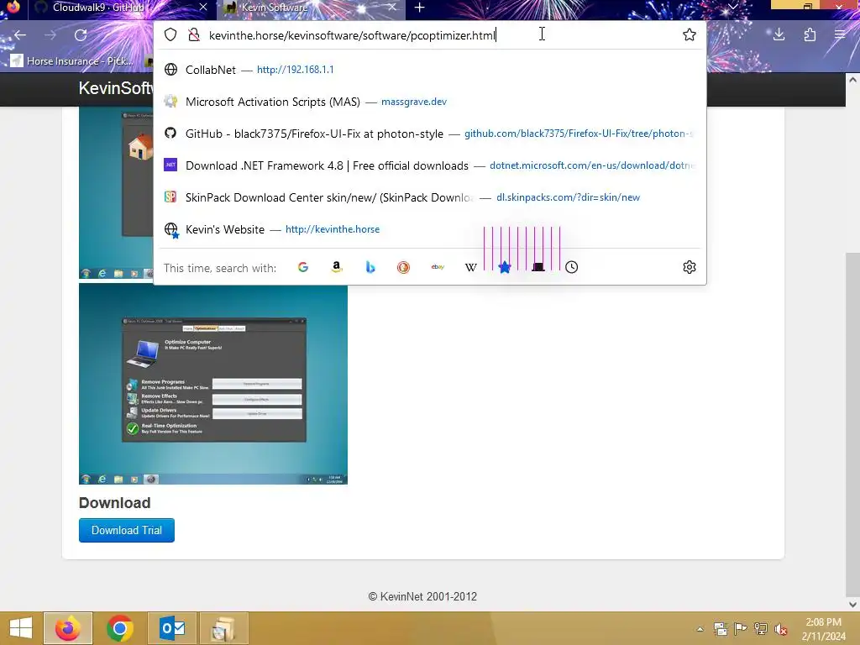
Task: Open the tracking protection shield
Action: (170, 35)
